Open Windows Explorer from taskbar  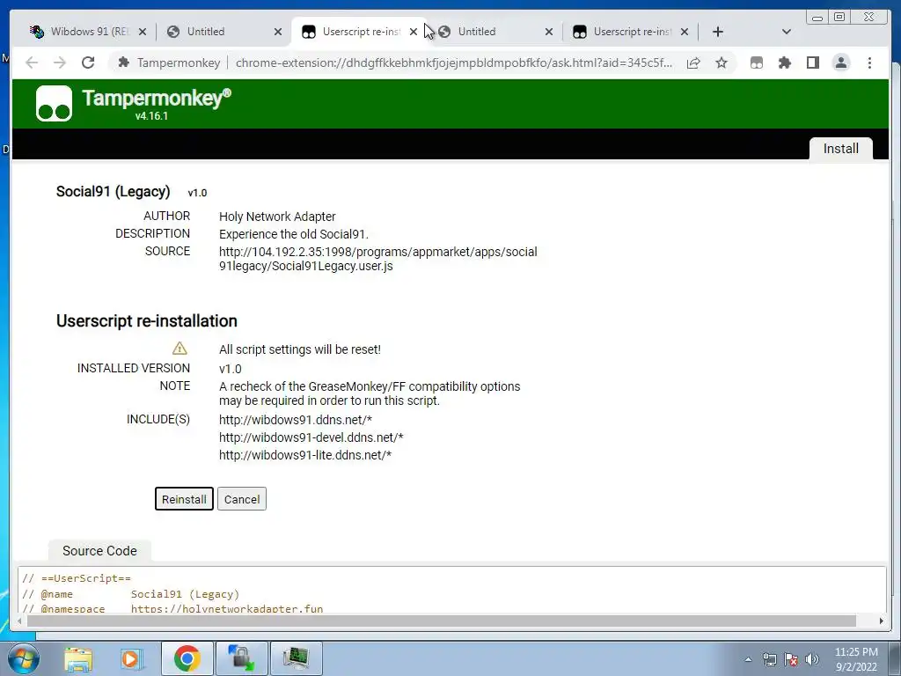pos(78,658)
